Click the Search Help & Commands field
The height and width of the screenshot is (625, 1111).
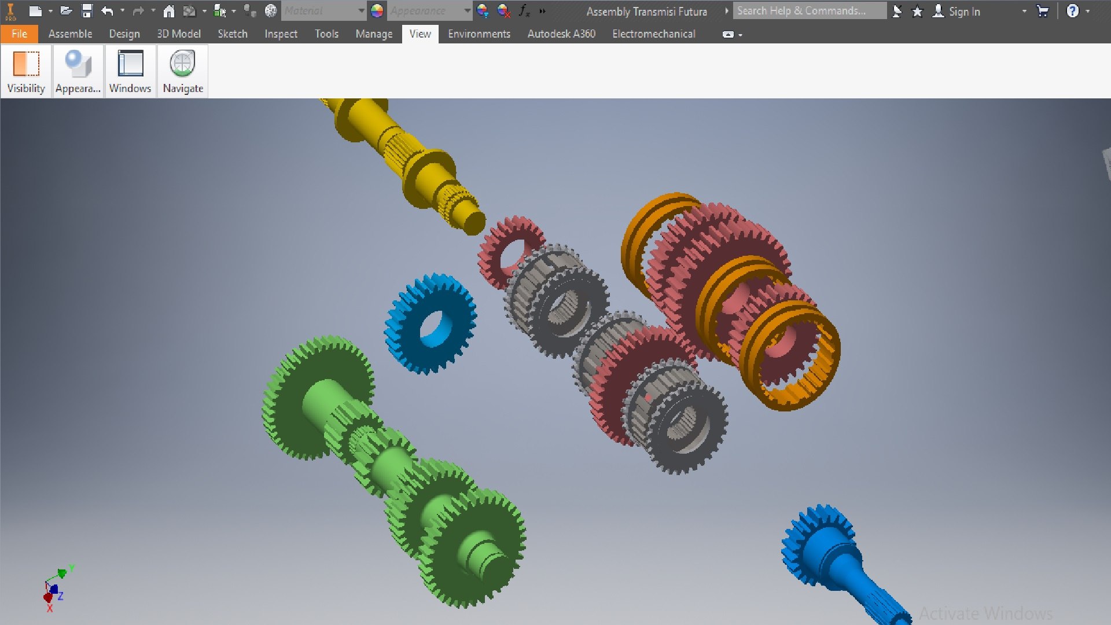tap(810, 11)
